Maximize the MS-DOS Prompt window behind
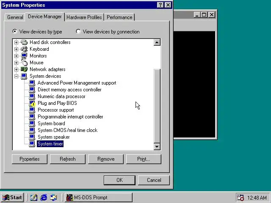 pyautogui.click(x=204, y=15)
